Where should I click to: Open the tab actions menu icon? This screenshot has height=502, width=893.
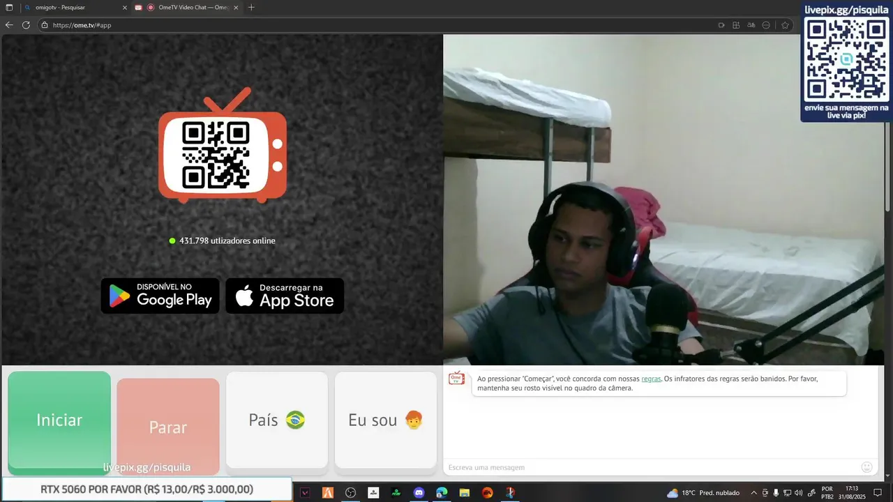(x=9, y=7)
